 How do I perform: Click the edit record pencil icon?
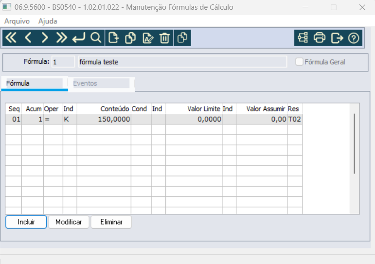click(148, 38)
